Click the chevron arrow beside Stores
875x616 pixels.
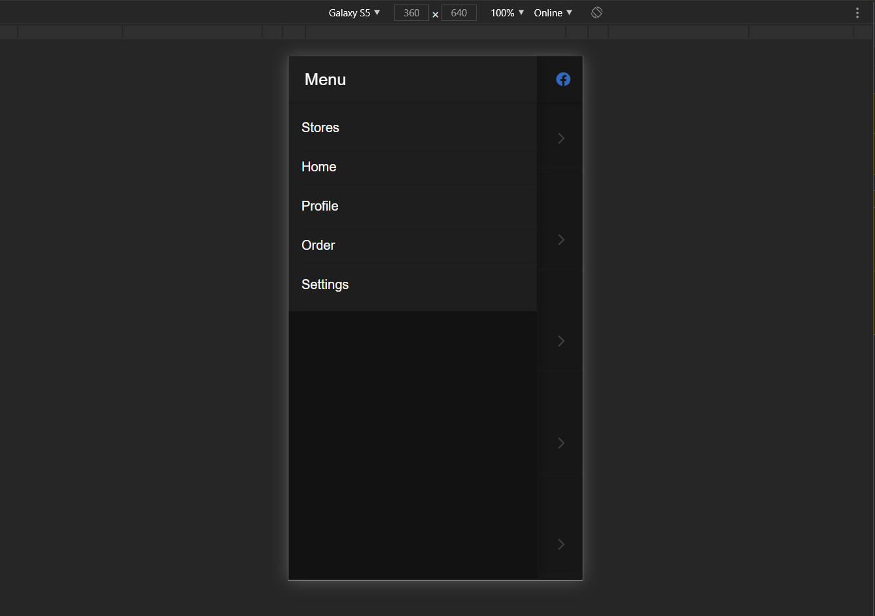(561, 138)
